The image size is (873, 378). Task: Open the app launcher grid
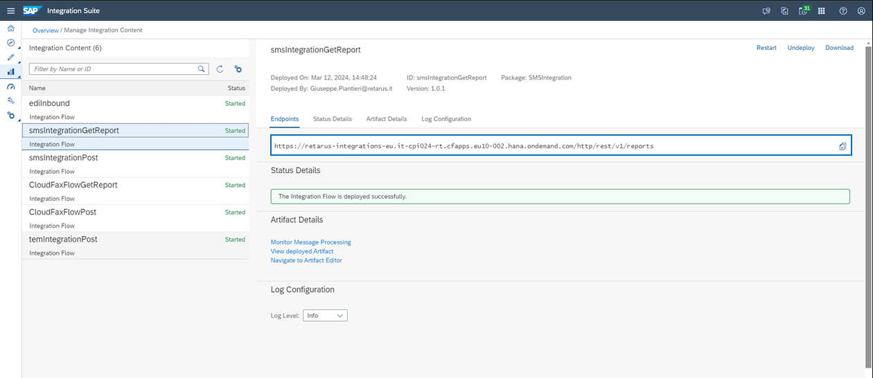[x=821, y=11]
